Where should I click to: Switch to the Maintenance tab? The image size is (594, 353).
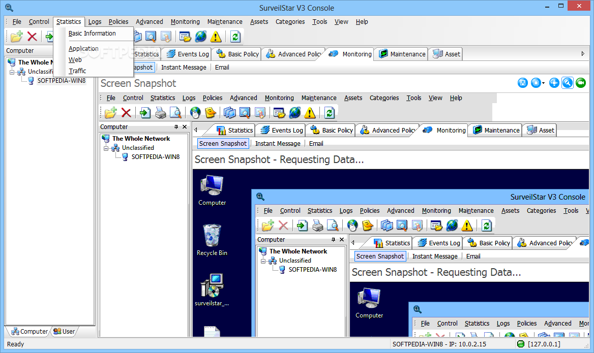[402, 54]
